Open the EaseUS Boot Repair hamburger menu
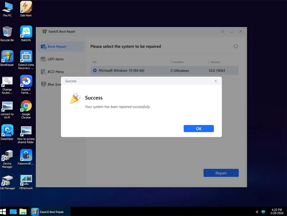Screen dimensions: 287x216 click(222, 32)
